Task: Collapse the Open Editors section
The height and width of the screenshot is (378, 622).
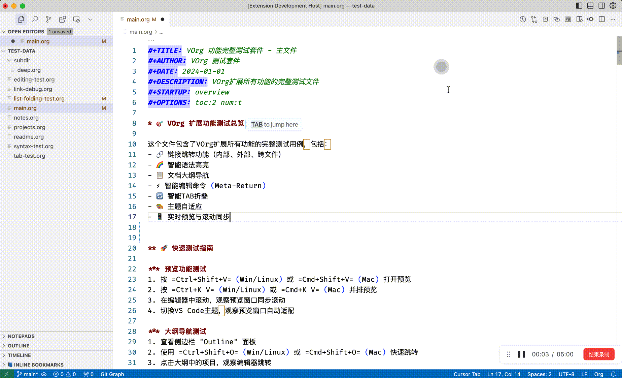Action: pos(4,32)
